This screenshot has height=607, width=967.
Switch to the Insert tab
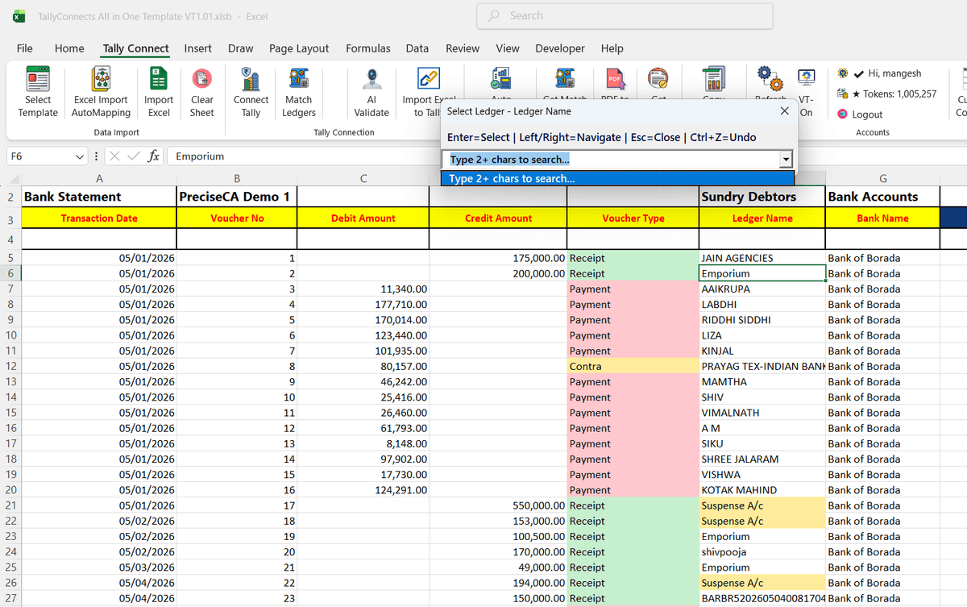pyautogui.click(x=198, y=48)
